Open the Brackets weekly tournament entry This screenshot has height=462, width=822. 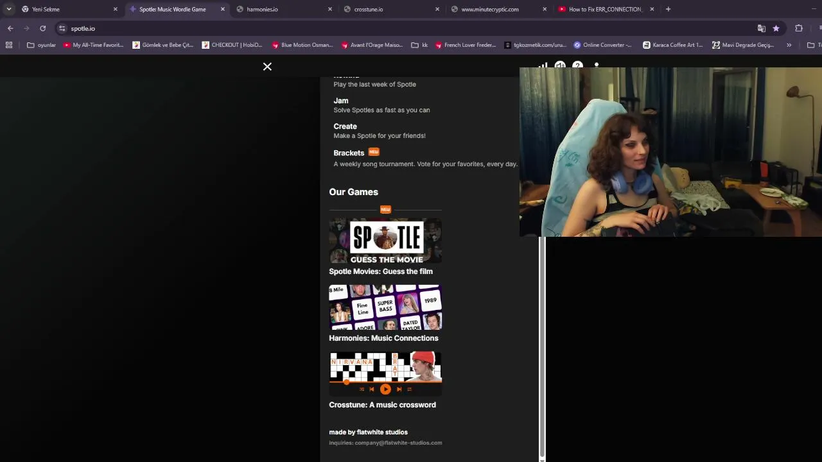(349, 153)
